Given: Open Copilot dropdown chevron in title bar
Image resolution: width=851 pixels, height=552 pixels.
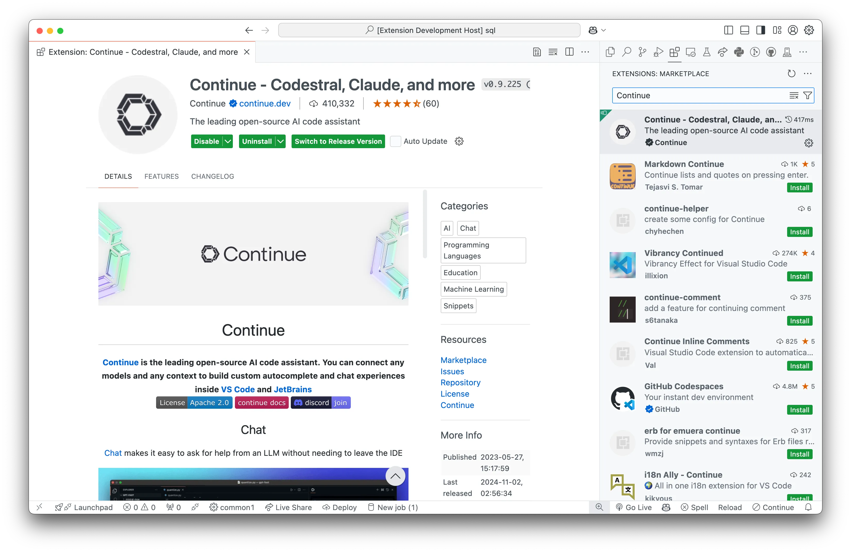Looking at the screenshot, I should click(x=603, y=30).
